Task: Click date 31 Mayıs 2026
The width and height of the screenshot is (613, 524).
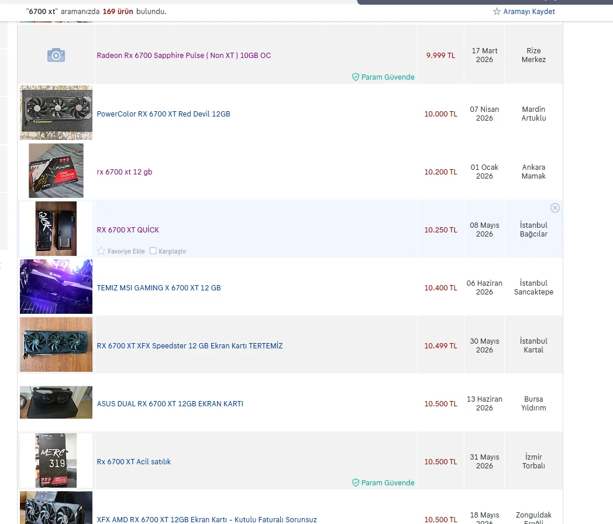Action: 484,461
